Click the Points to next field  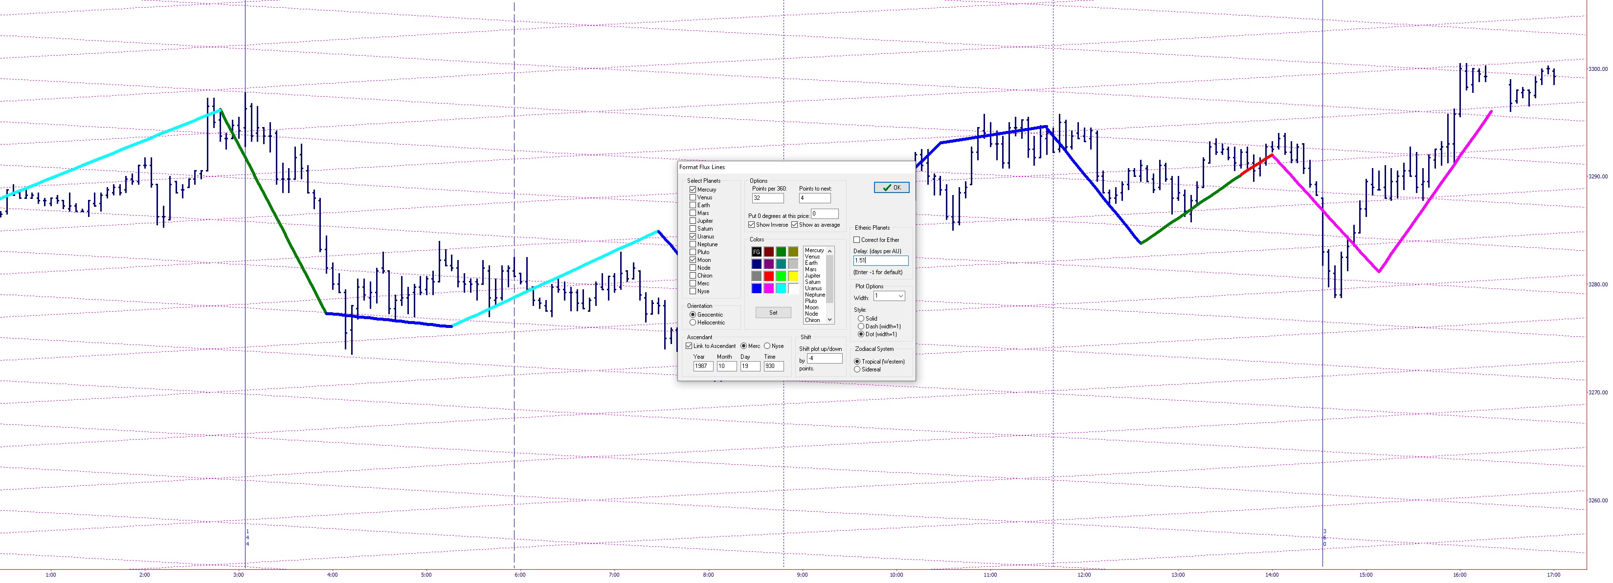coord(815,197)
